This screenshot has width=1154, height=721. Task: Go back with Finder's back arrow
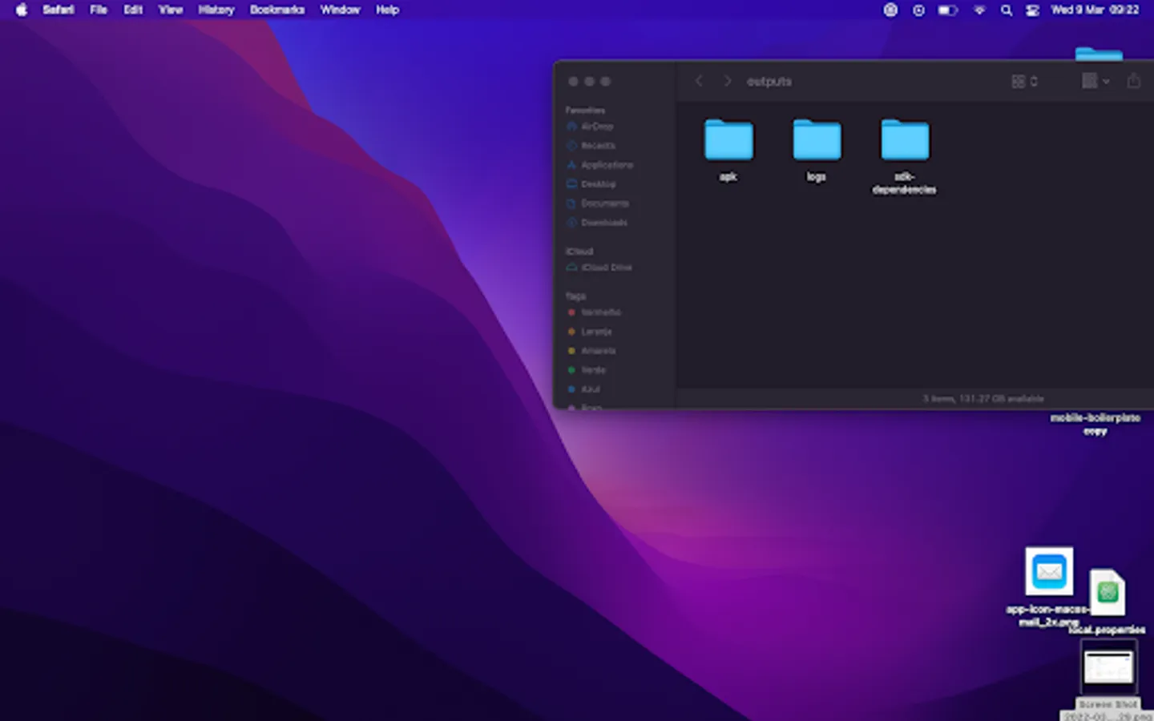pos(699,81)
